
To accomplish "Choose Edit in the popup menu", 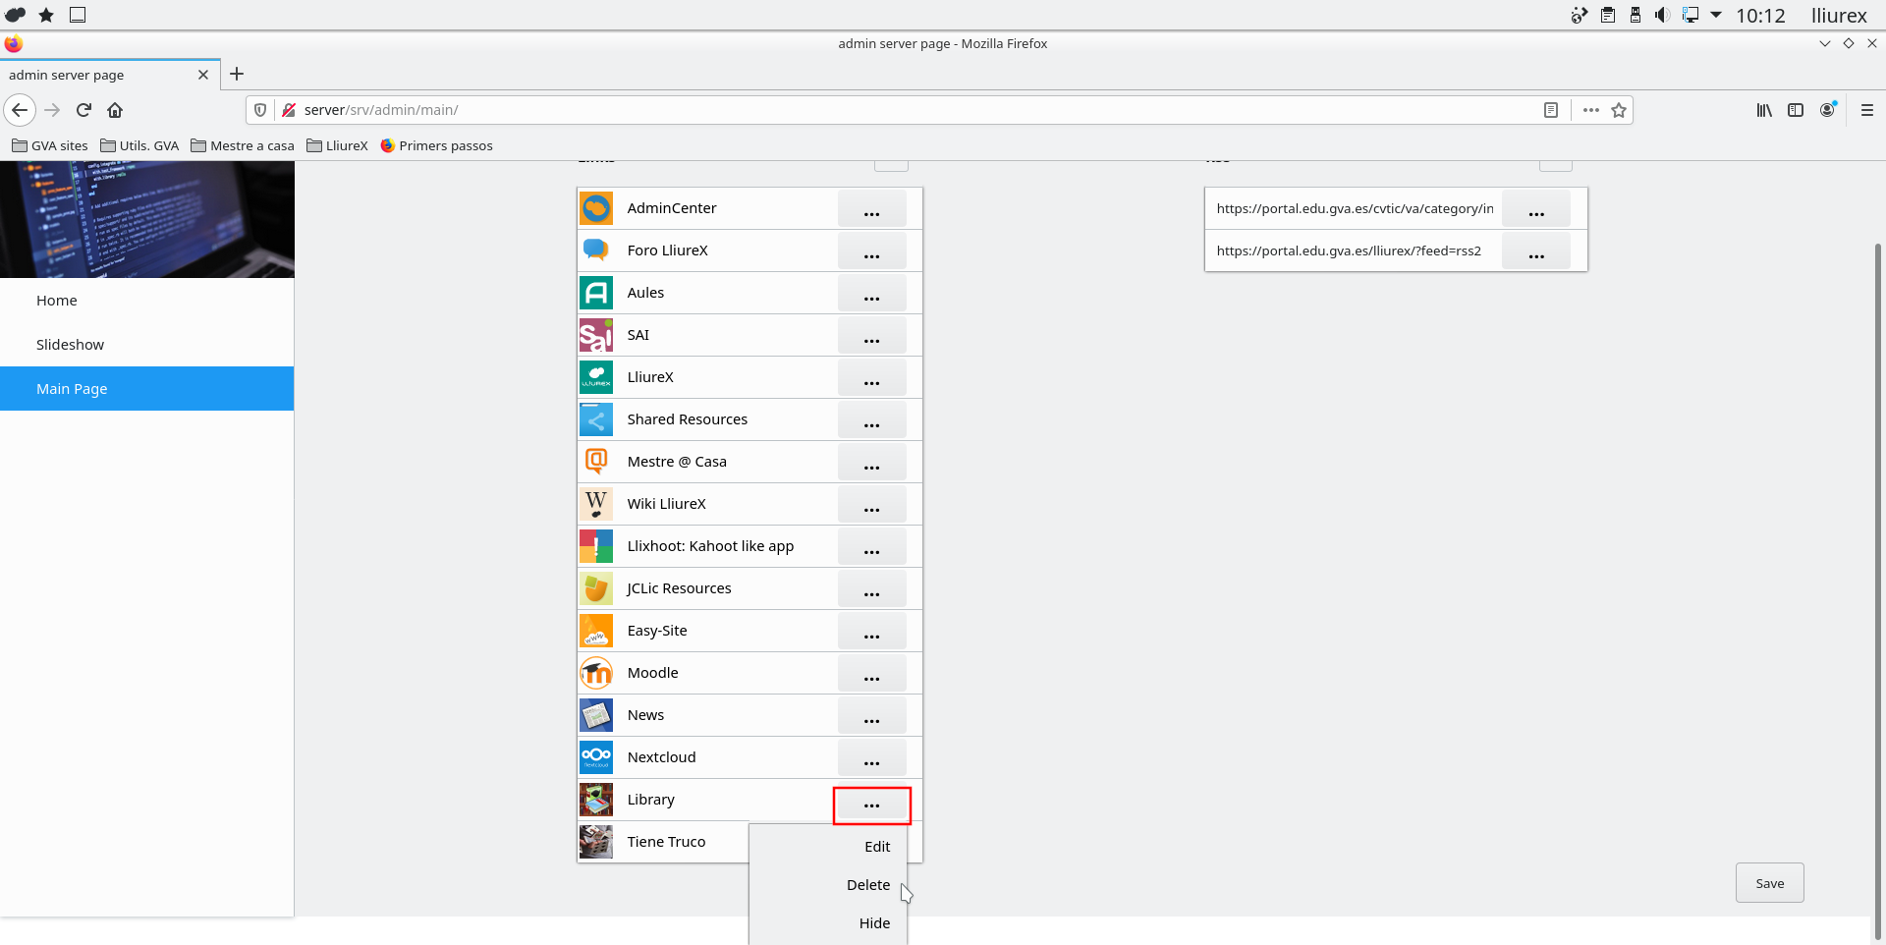I will [x=876, y=847].
